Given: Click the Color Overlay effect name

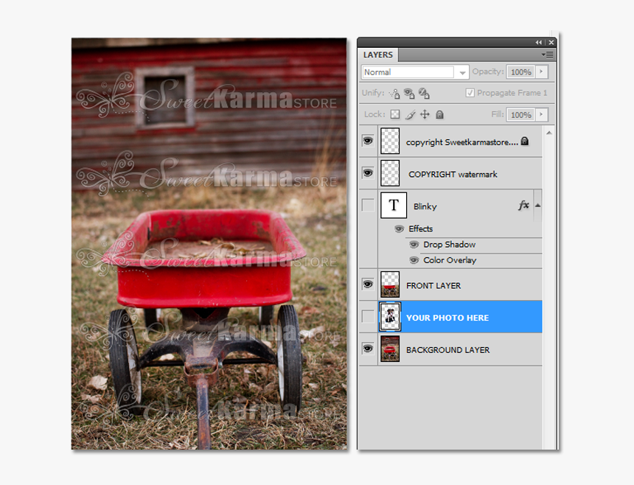Looking at the screenshot, I should tap(450, 260).
